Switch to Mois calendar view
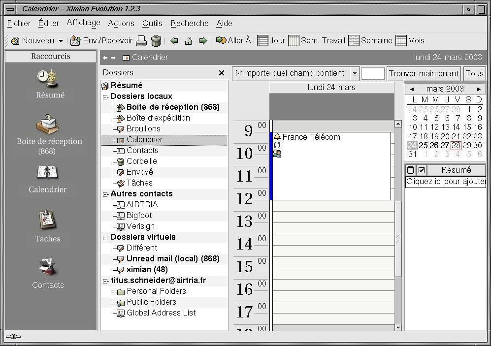491x346 pixels. (410, 41)
